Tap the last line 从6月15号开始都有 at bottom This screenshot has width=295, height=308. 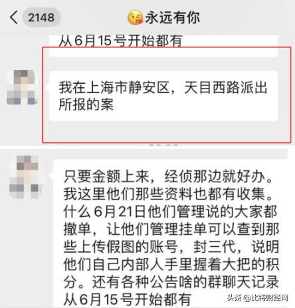click(128, 299)
